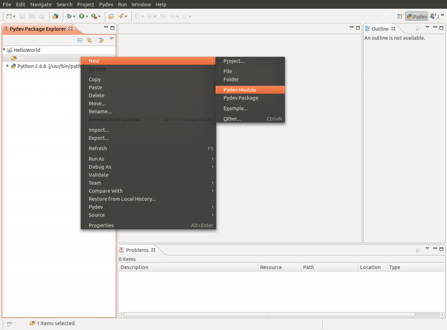Choose Other... from the New submenu
The image size is (447, 330).
tap(250, 119)
